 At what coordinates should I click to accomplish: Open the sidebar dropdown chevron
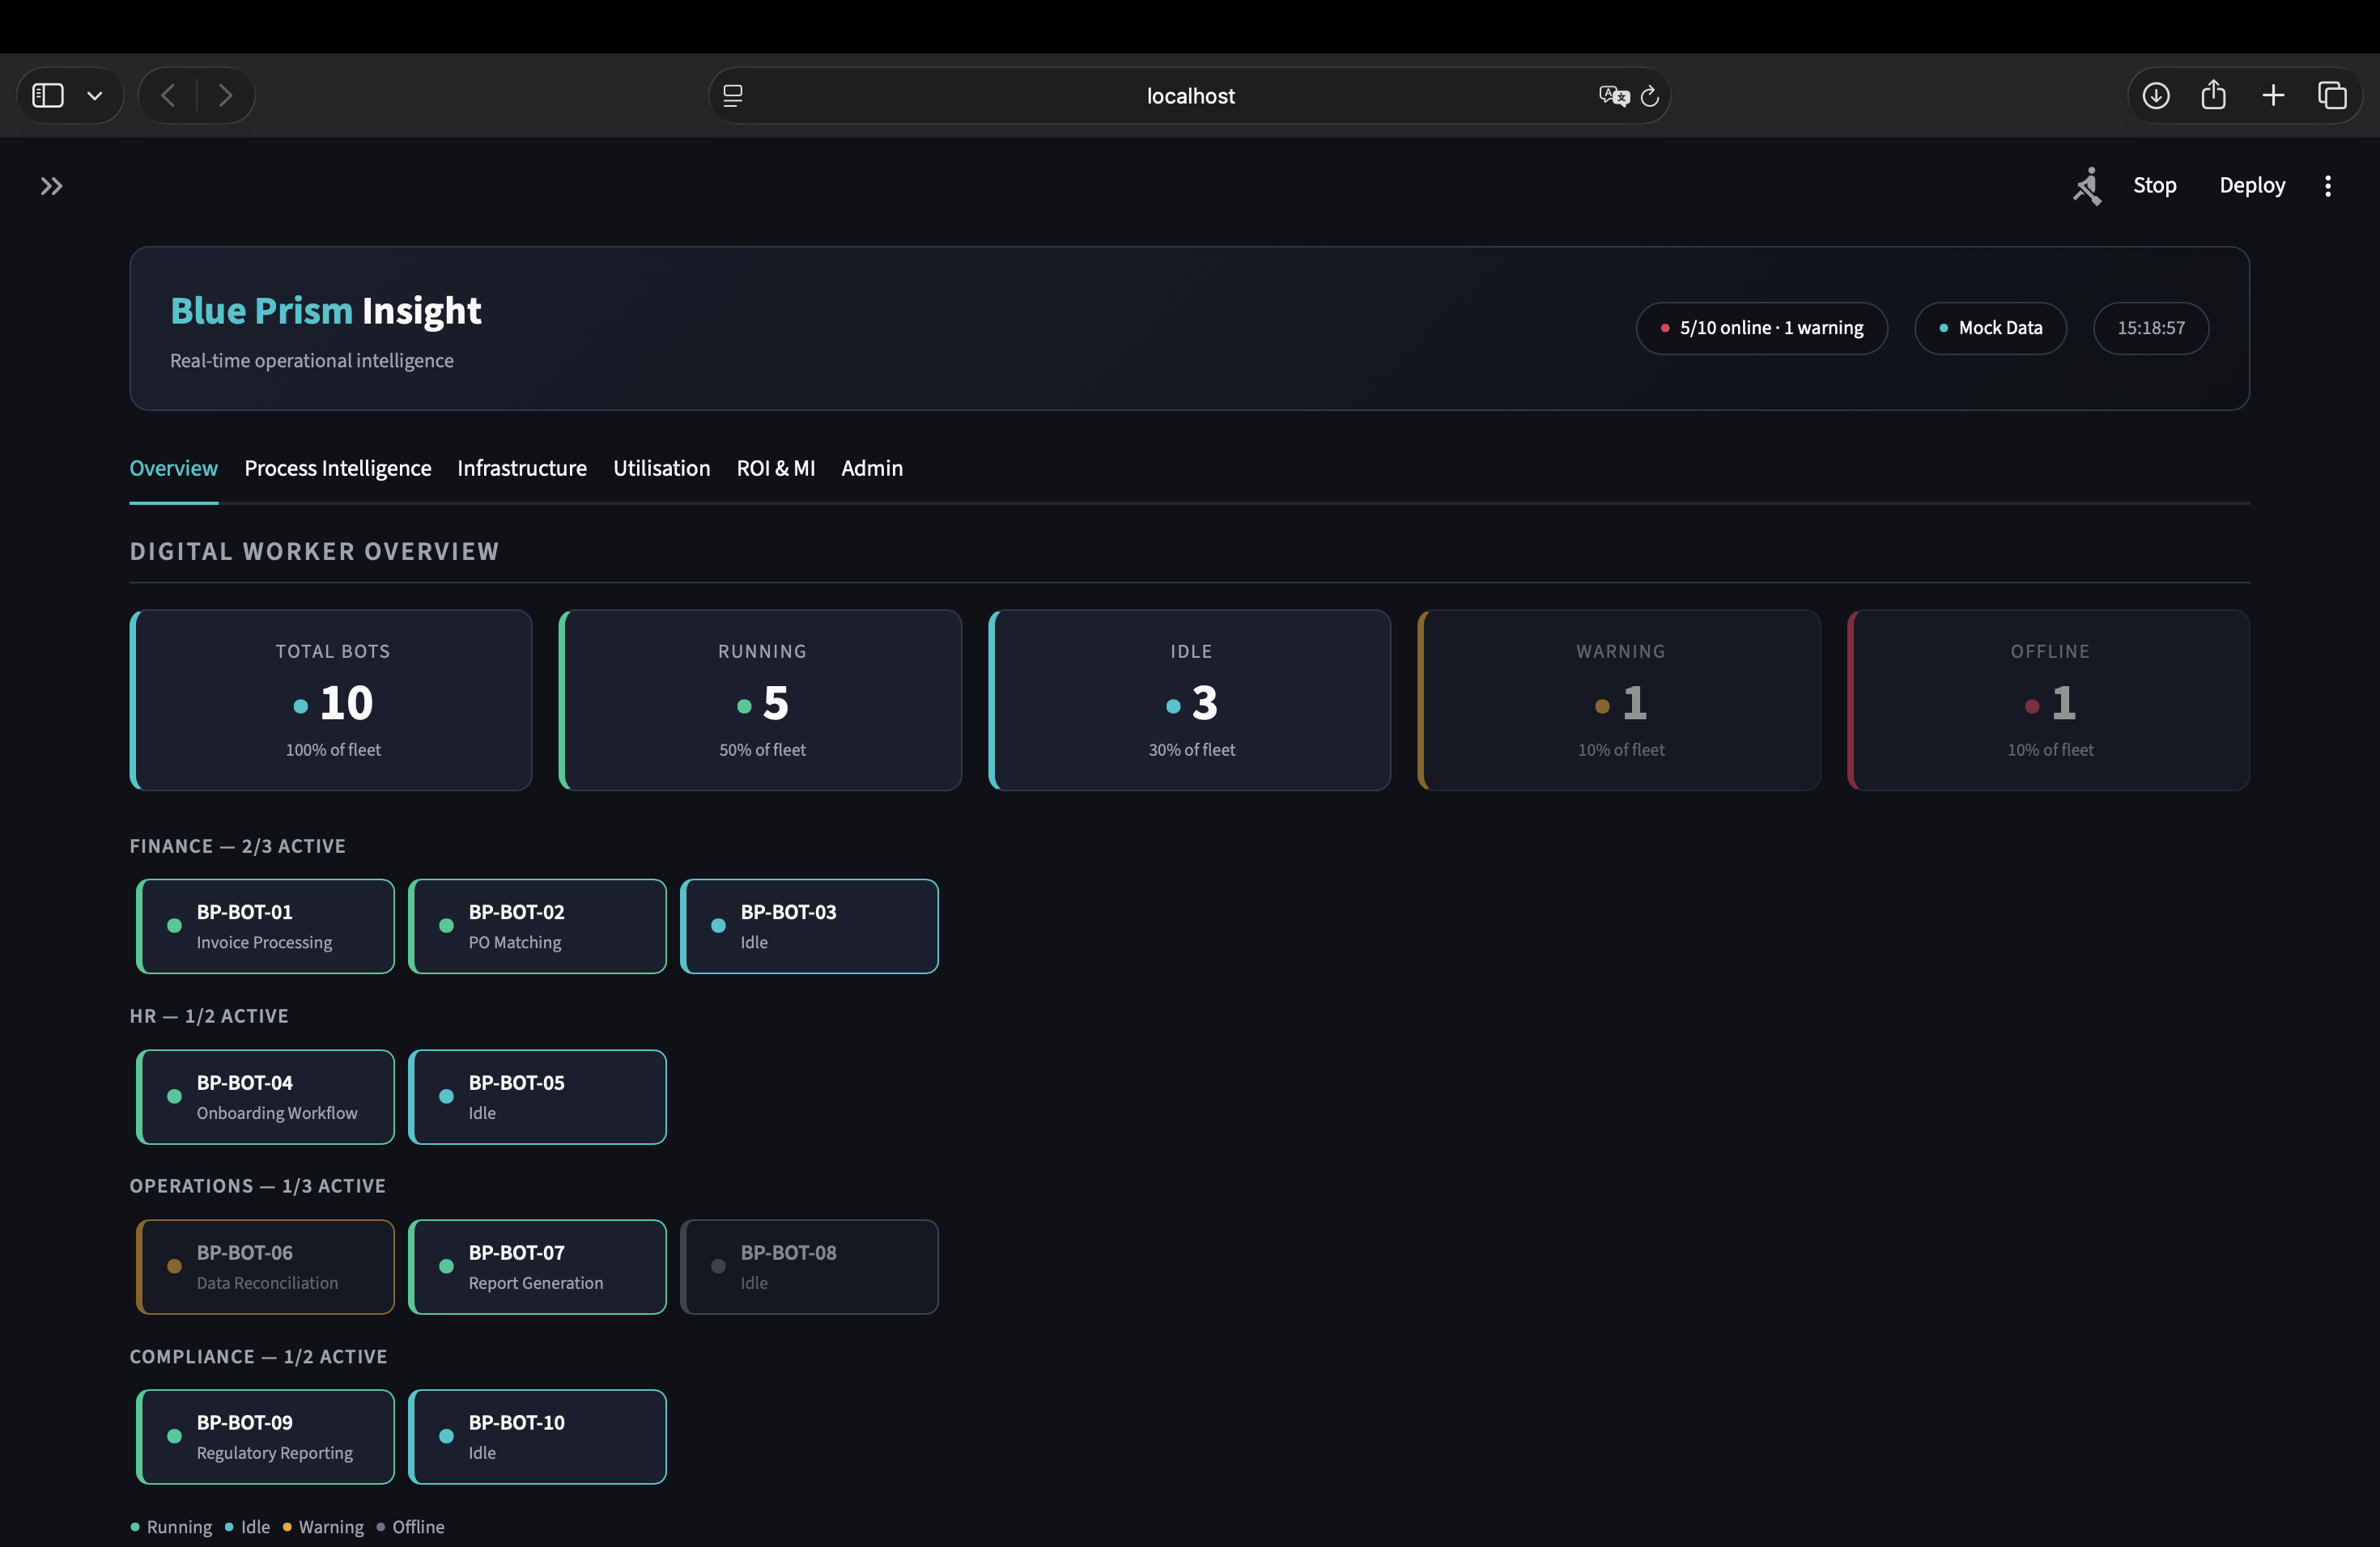(x=95, y=95)
